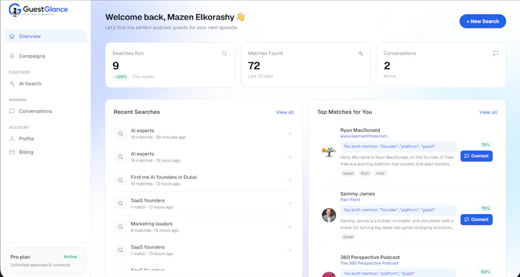This screenshot has height=277, width=520.
Task: Click search icon beside Marketing leaders
Action: pyautogui.click(x=120, y=227)
